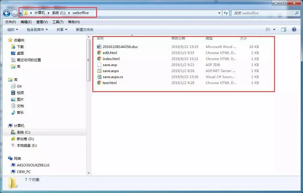Screen dimensions: 303x193
Task: Click the blank file icon of save.asp
Action: (99, 65)
